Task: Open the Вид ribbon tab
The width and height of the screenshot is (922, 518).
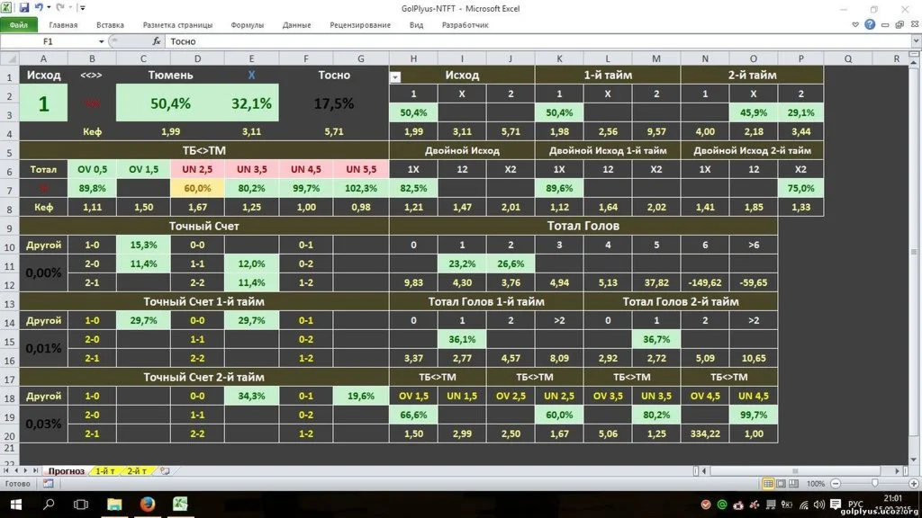Action: (x=416, y=25)
